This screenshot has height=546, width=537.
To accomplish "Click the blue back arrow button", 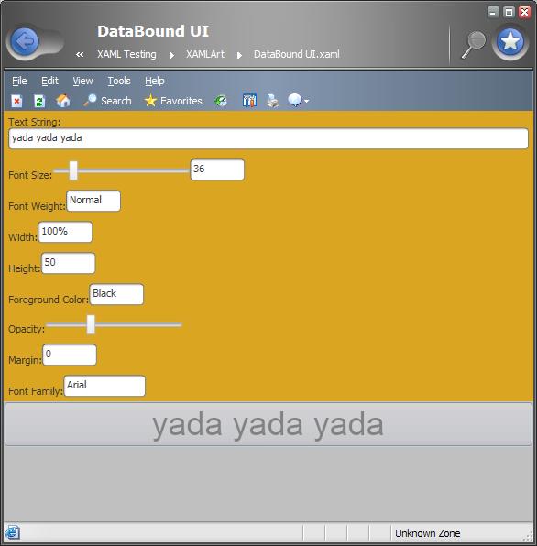I will (x=25, y=41).
